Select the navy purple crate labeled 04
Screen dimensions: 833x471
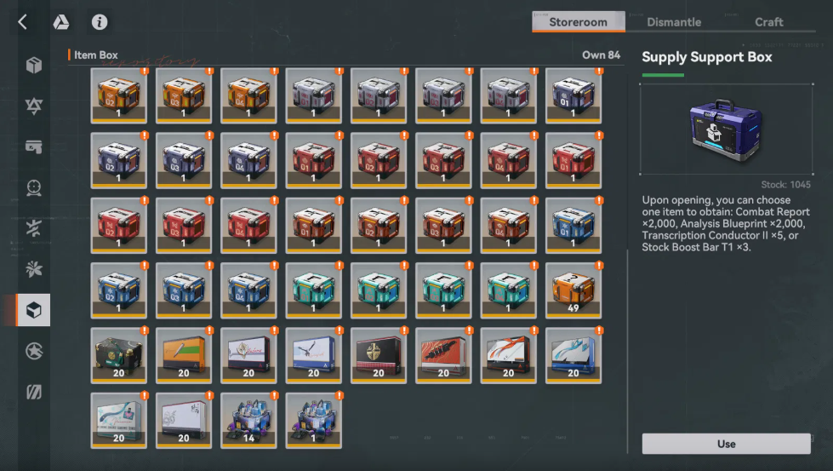(248, 160)
